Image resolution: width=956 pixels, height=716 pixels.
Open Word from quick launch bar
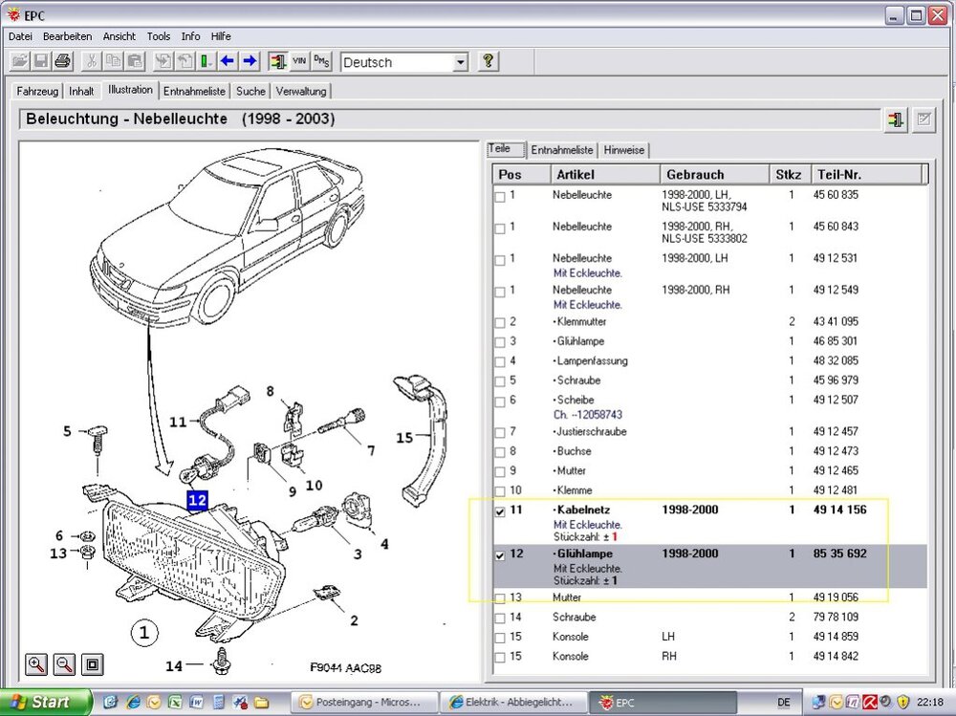coord(197,702)
